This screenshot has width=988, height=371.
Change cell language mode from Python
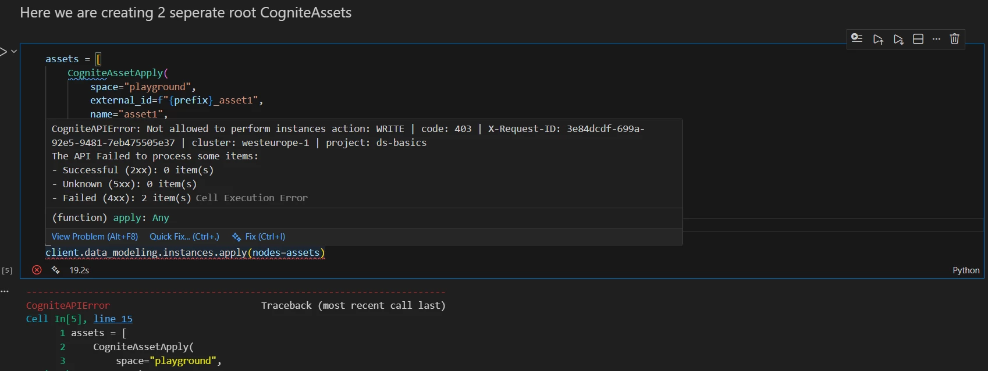(x=966, y=270)
